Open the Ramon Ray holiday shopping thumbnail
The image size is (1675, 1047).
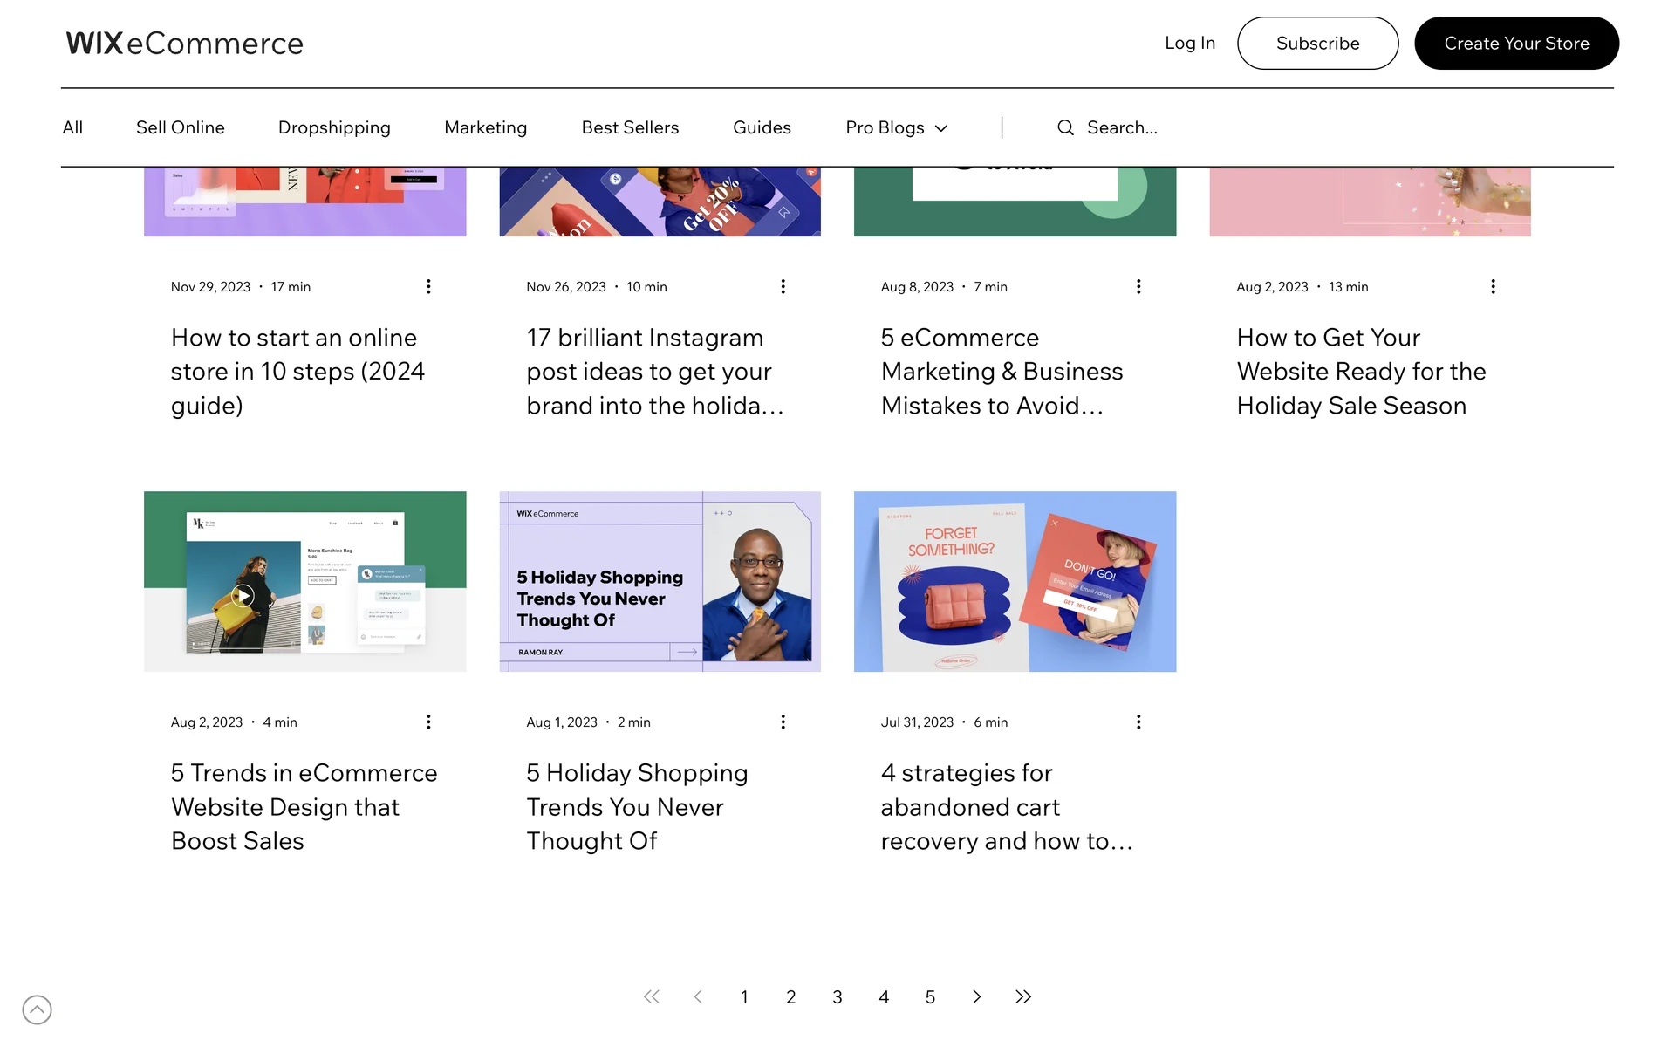tap(660, 581)
